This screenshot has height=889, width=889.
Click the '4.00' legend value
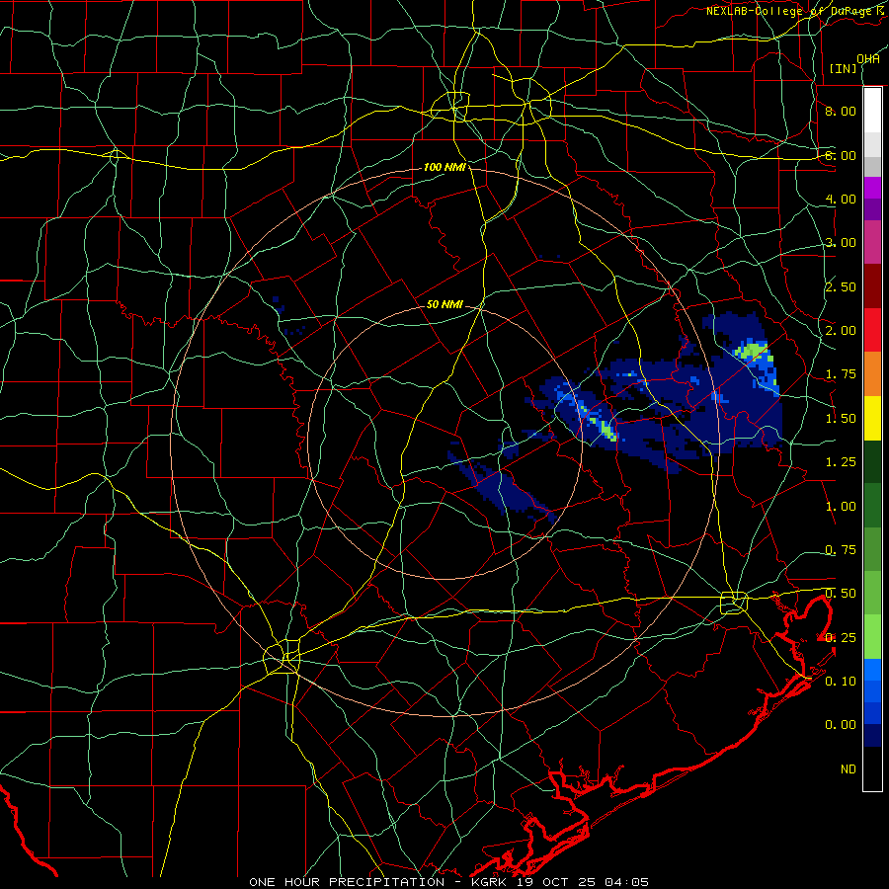(x=841, y=199)
